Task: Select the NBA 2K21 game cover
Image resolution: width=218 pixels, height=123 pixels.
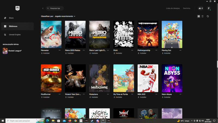Action: 148,78
